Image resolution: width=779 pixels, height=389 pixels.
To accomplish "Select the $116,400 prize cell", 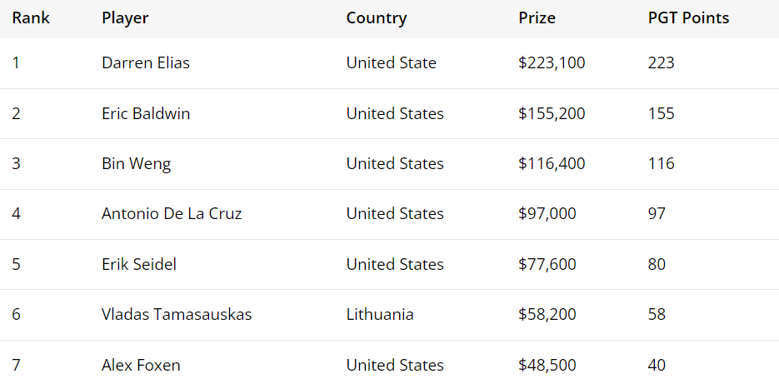I will click(552, 164).
